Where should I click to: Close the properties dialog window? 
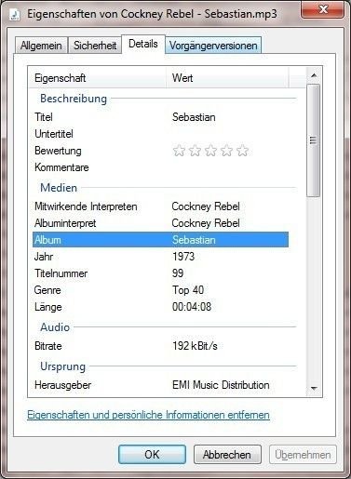tap(323, 9)
